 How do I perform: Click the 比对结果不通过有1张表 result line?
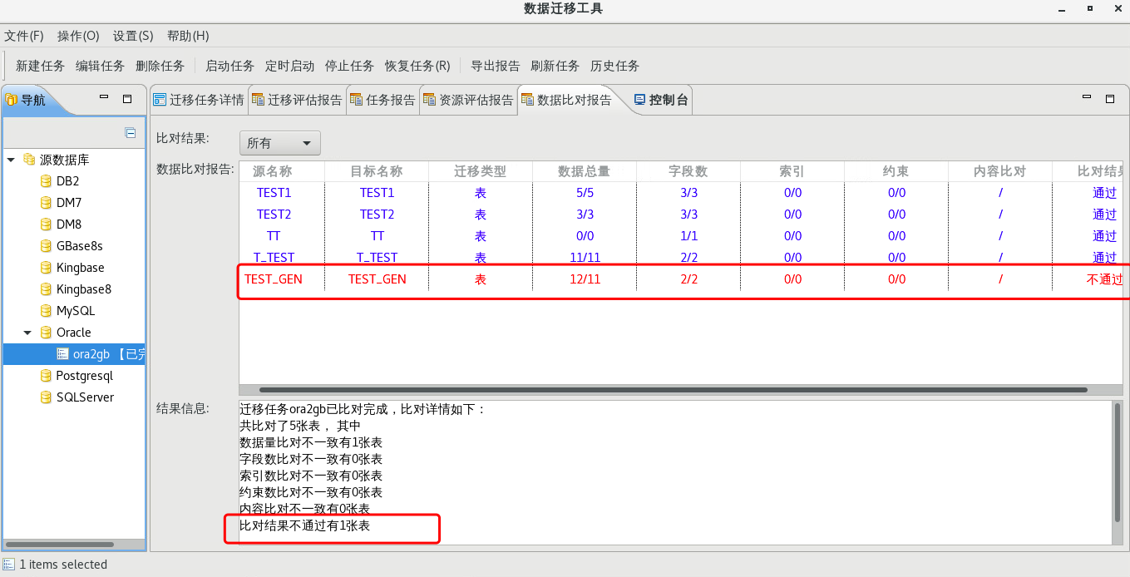(x=304, y=526)
